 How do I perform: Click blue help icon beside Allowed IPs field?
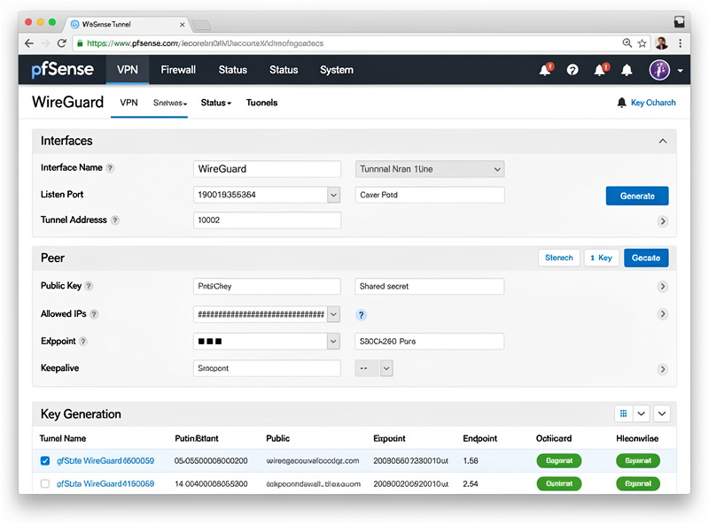click(x=361, y=315)
